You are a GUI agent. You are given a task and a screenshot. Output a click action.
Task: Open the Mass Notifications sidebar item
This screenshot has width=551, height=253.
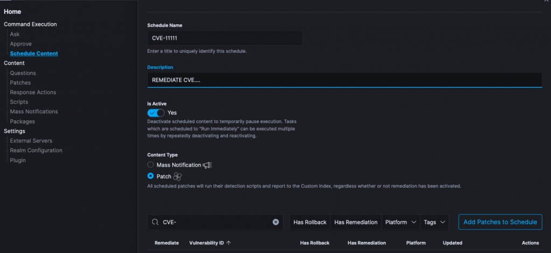click(x=34, y=112)
